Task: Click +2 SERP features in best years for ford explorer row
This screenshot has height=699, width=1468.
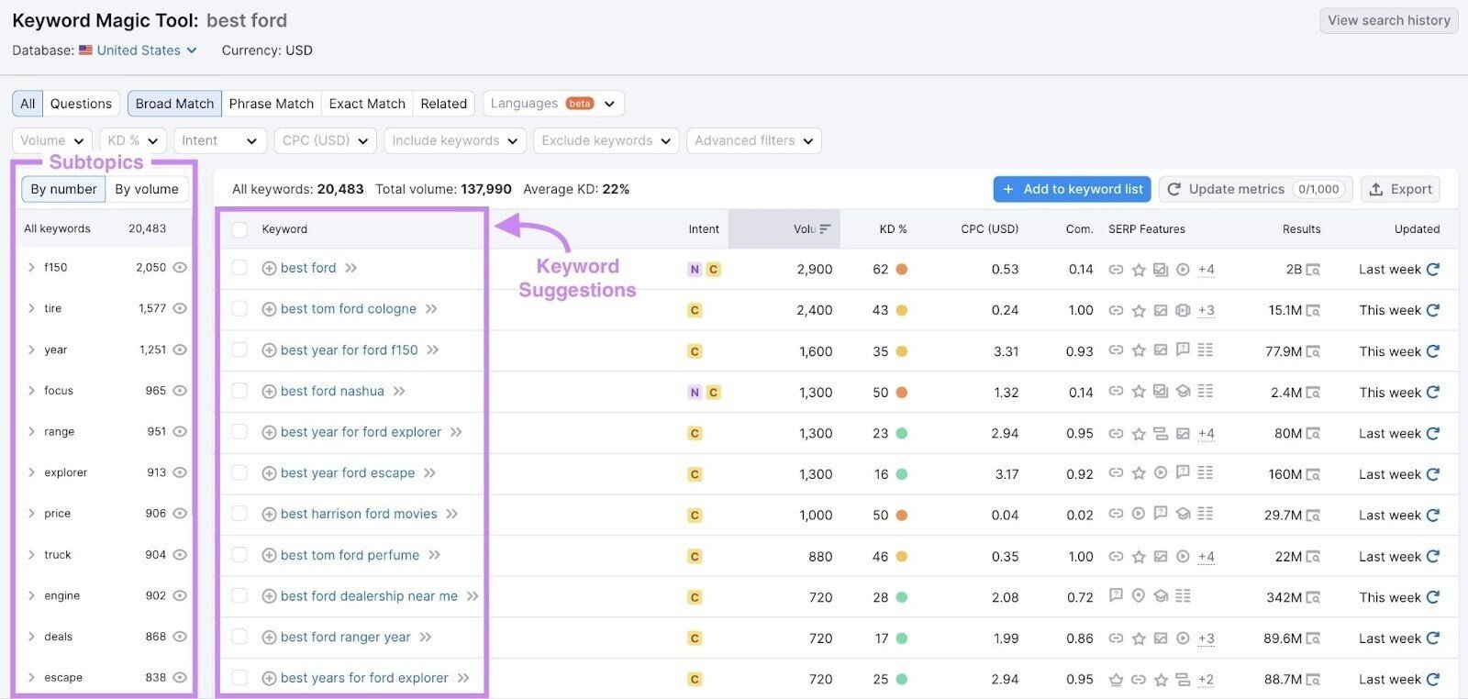Action: [1207, 680]
